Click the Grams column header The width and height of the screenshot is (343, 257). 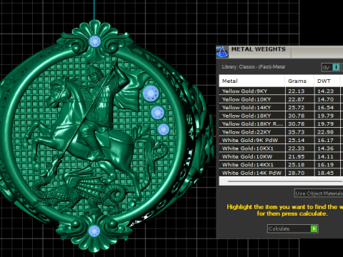pyautogui.click(x=299, y=81)
